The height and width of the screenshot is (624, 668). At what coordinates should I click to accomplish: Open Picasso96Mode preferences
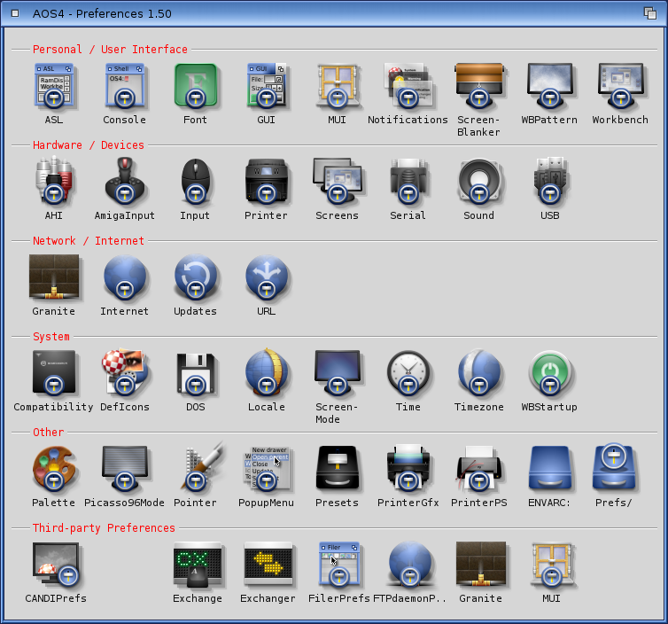point(124,468)
